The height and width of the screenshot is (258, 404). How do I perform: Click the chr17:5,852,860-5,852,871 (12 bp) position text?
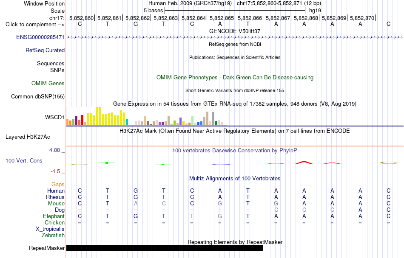[279, 3]
